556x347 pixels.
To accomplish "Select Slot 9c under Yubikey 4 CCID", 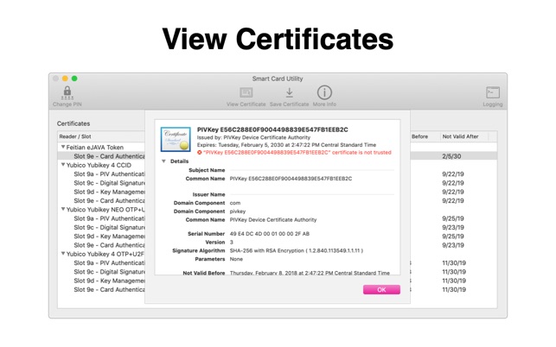I will coord(109,183).
